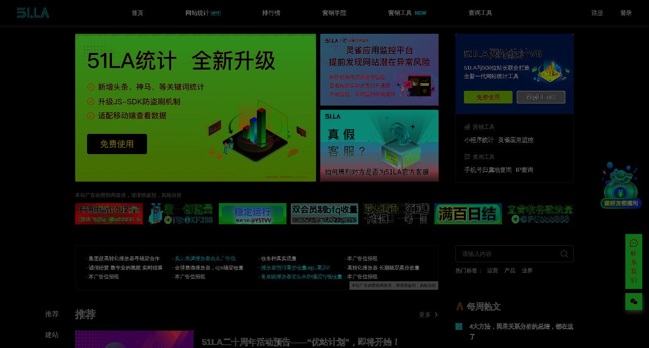Open the 灵雀应用监控平台 banner

point(379,70)
